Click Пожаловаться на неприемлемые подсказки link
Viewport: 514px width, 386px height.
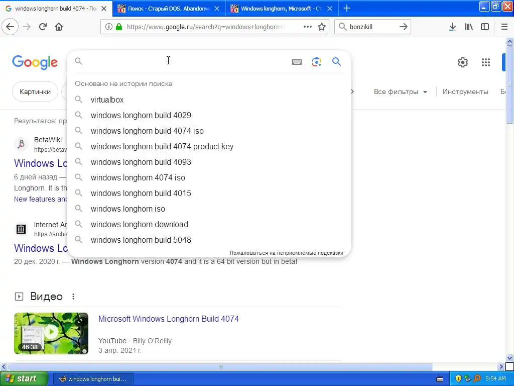click(286, 253)
